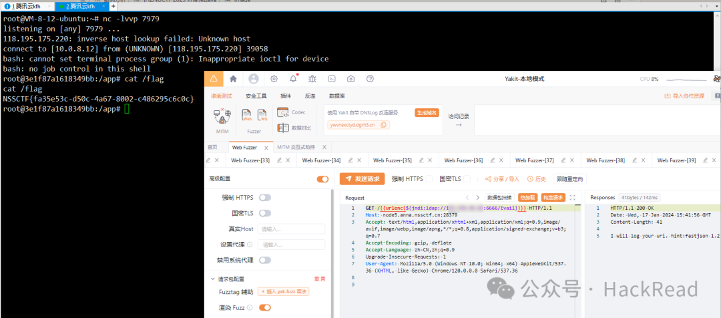Open the 反连 menu
The height and width of the screenshot is (318, 721).
click(x=310, y=96)
